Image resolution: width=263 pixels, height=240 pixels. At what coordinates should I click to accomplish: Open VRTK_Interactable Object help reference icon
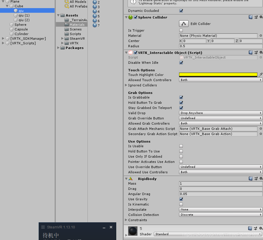251,52
